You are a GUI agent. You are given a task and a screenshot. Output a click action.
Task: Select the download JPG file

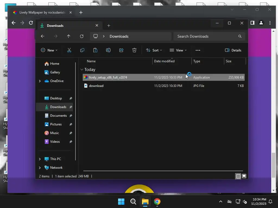click(x=164, y=86)
